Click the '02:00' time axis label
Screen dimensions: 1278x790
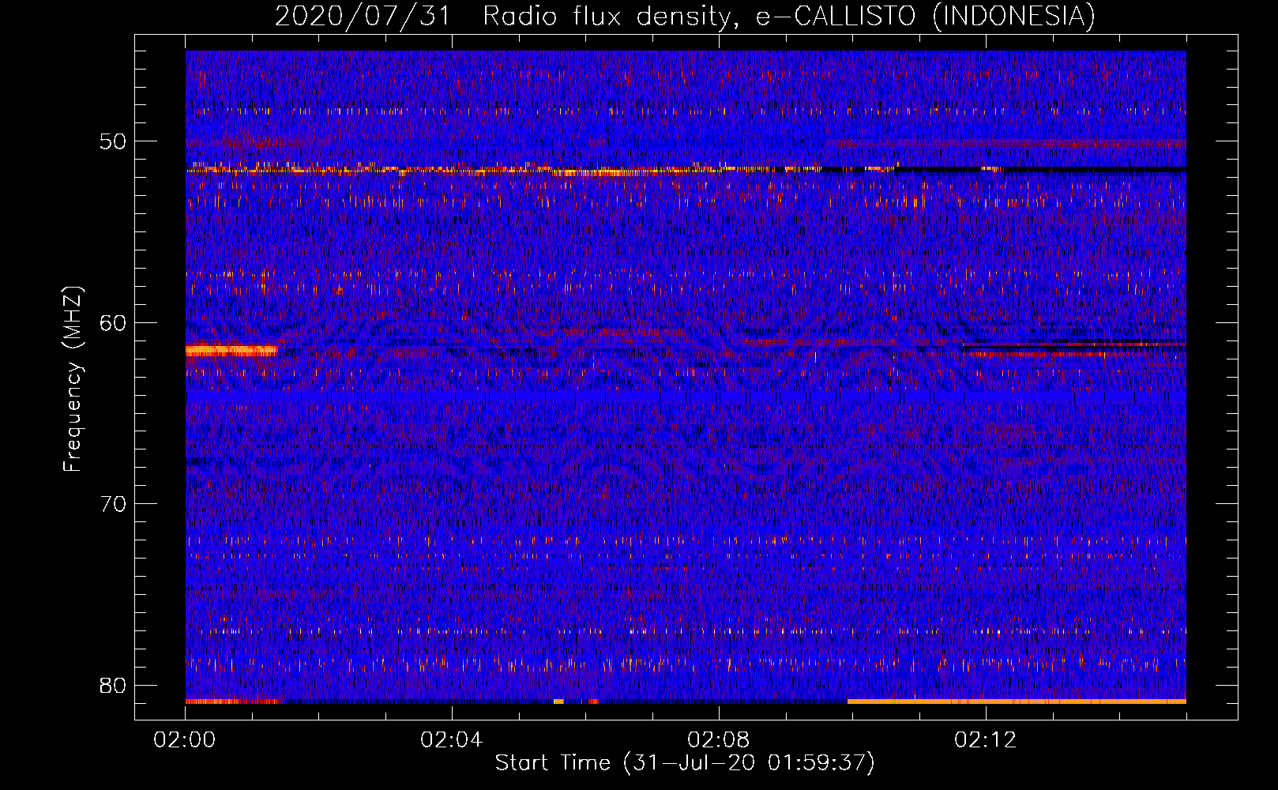pyautogui.click(x=185, y=740)
